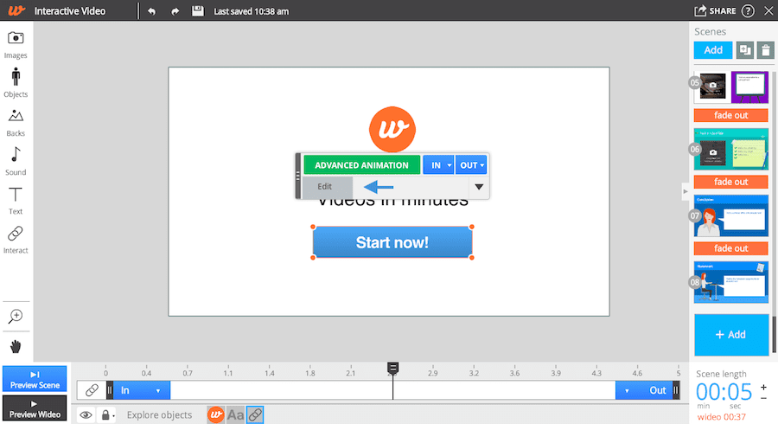Play Preview Wideo
Viewport: 778px width, 424px height.
click(x=35, y=408)
